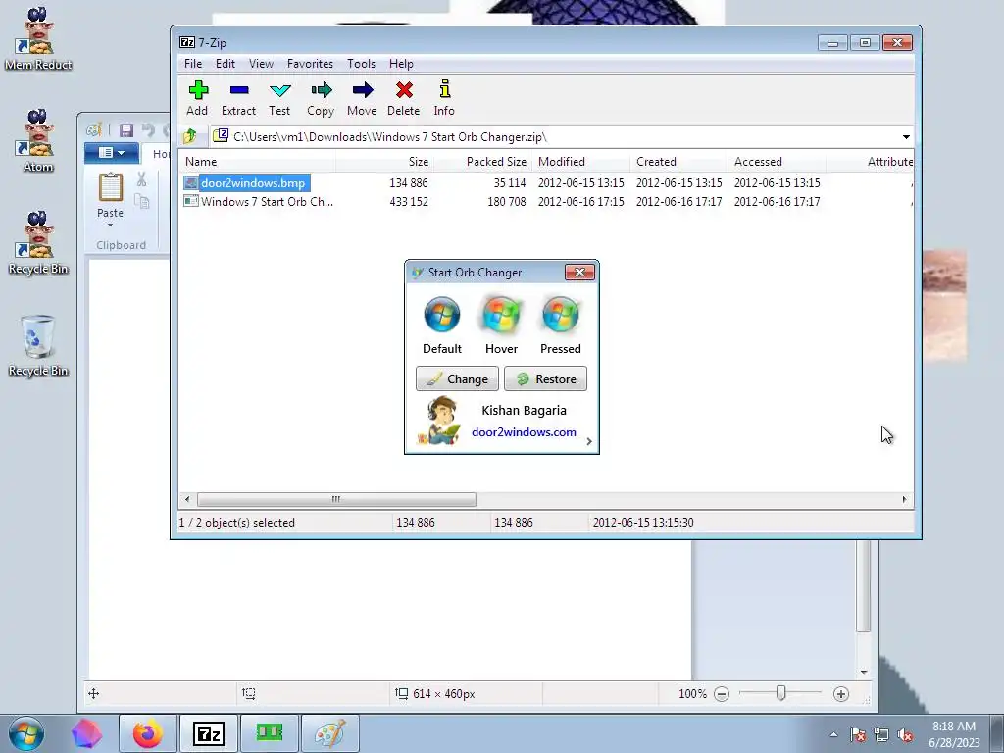Select the Default orb image
This screenshot has height=753, width=1004.
[442, 315]
